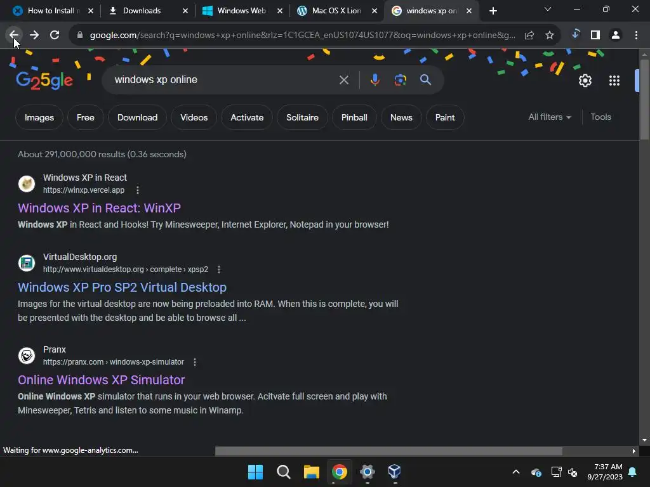Filter results by News
The width and height of the screenshot is (650, 487).
coord(401,117)
